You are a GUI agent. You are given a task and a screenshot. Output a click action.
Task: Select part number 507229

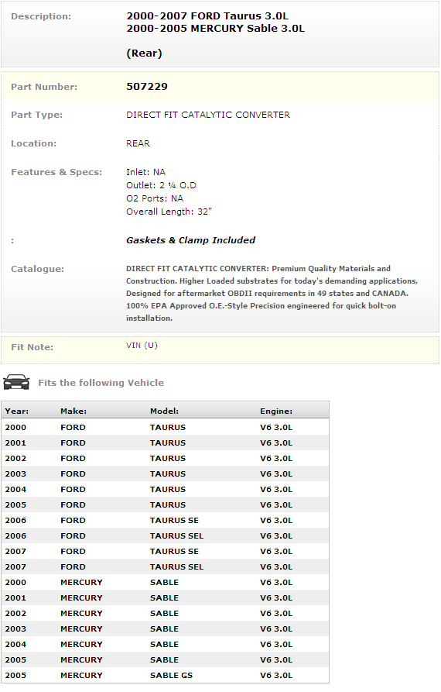pyautogui.click(x=147, y=87)
